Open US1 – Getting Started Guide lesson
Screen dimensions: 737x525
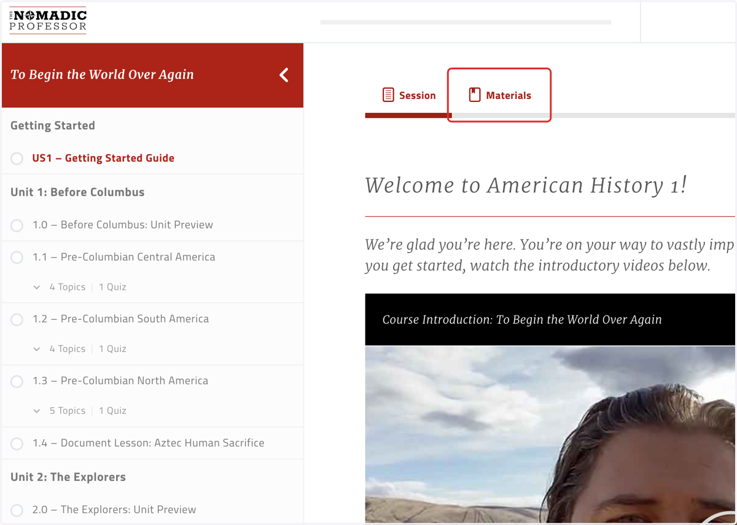103,158
